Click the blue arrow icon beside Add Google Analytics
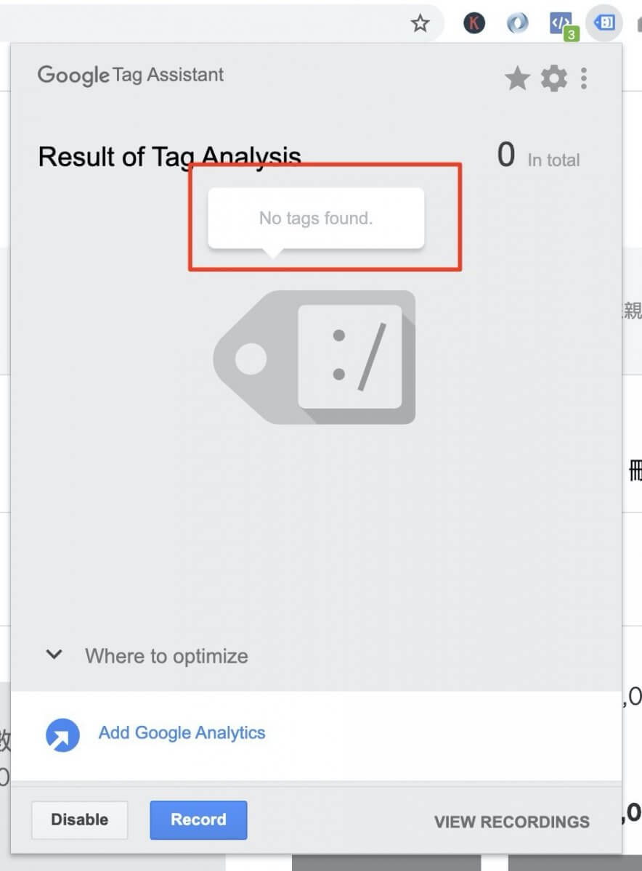The image size is (642, 871). click(x=62, y=735)
